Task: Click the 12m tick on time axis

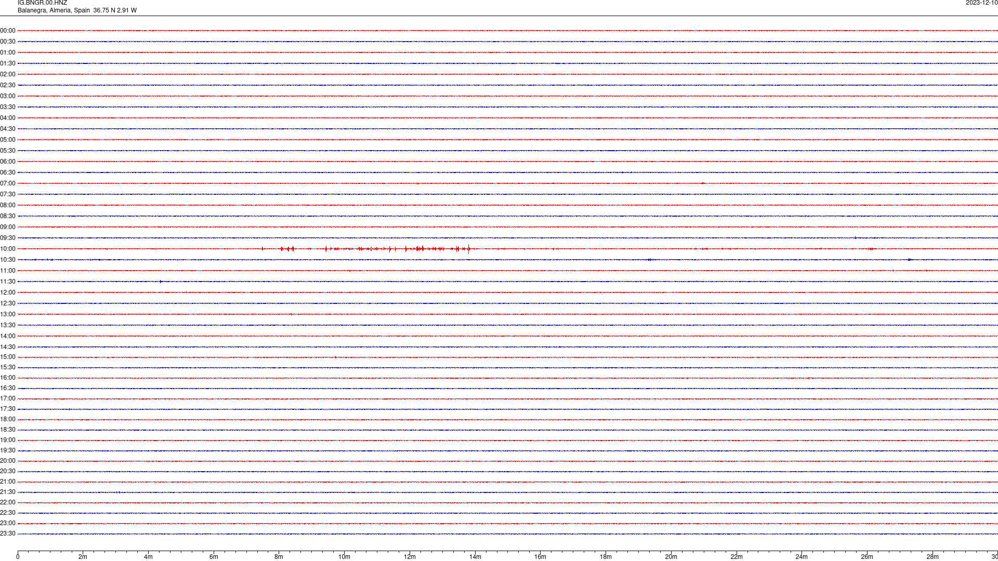Action: click(410, 557)
